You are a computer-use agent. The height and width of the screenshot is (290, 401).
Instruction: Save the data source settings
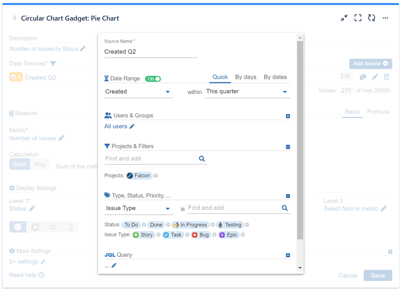tap(378, 275)
